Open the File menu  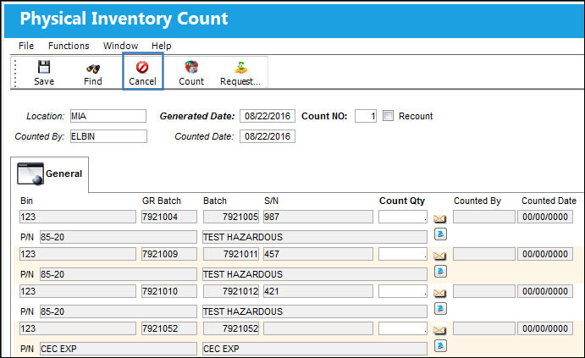tap(26, 46)
